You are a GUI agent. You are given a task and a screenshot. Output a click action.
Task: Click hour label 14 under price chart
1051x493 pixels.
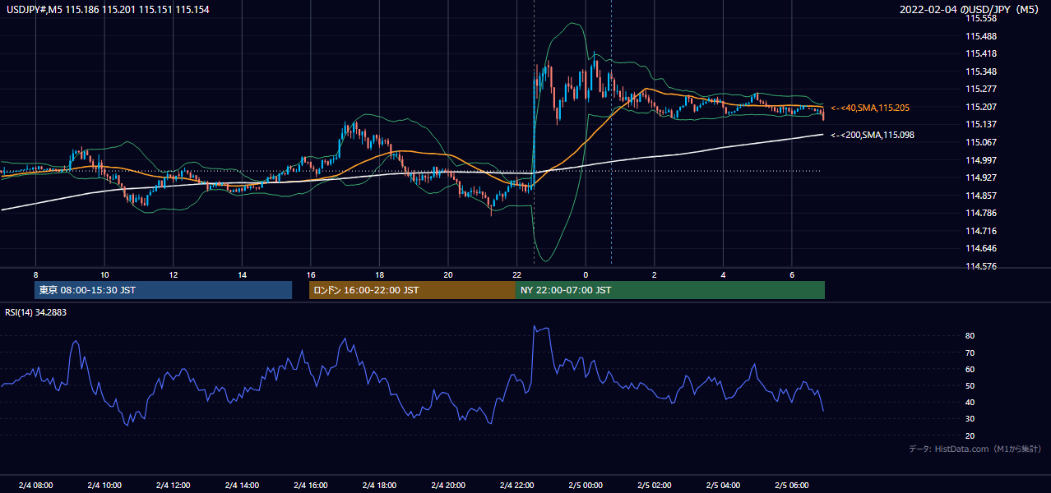click(x=242, y=274)
